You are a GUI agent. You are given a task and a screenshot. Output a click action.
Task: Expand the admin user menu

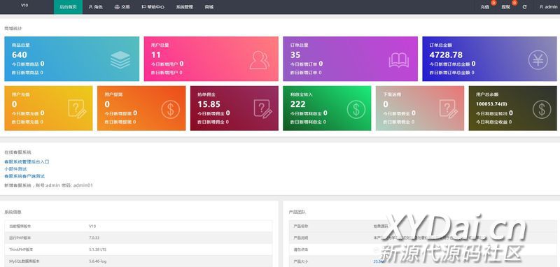tap(548, 7)
